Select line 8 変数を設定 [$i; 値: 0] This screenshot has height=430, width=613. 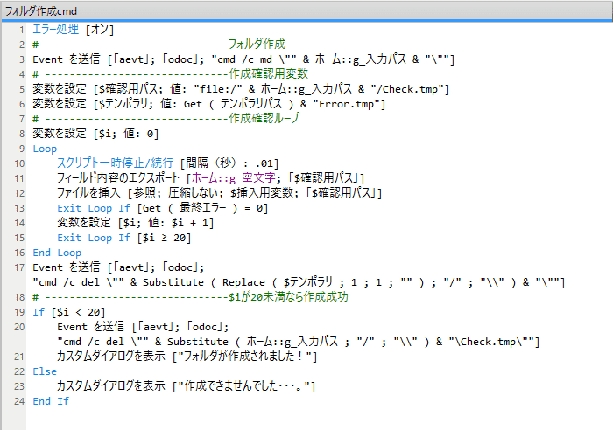(95, 134)
